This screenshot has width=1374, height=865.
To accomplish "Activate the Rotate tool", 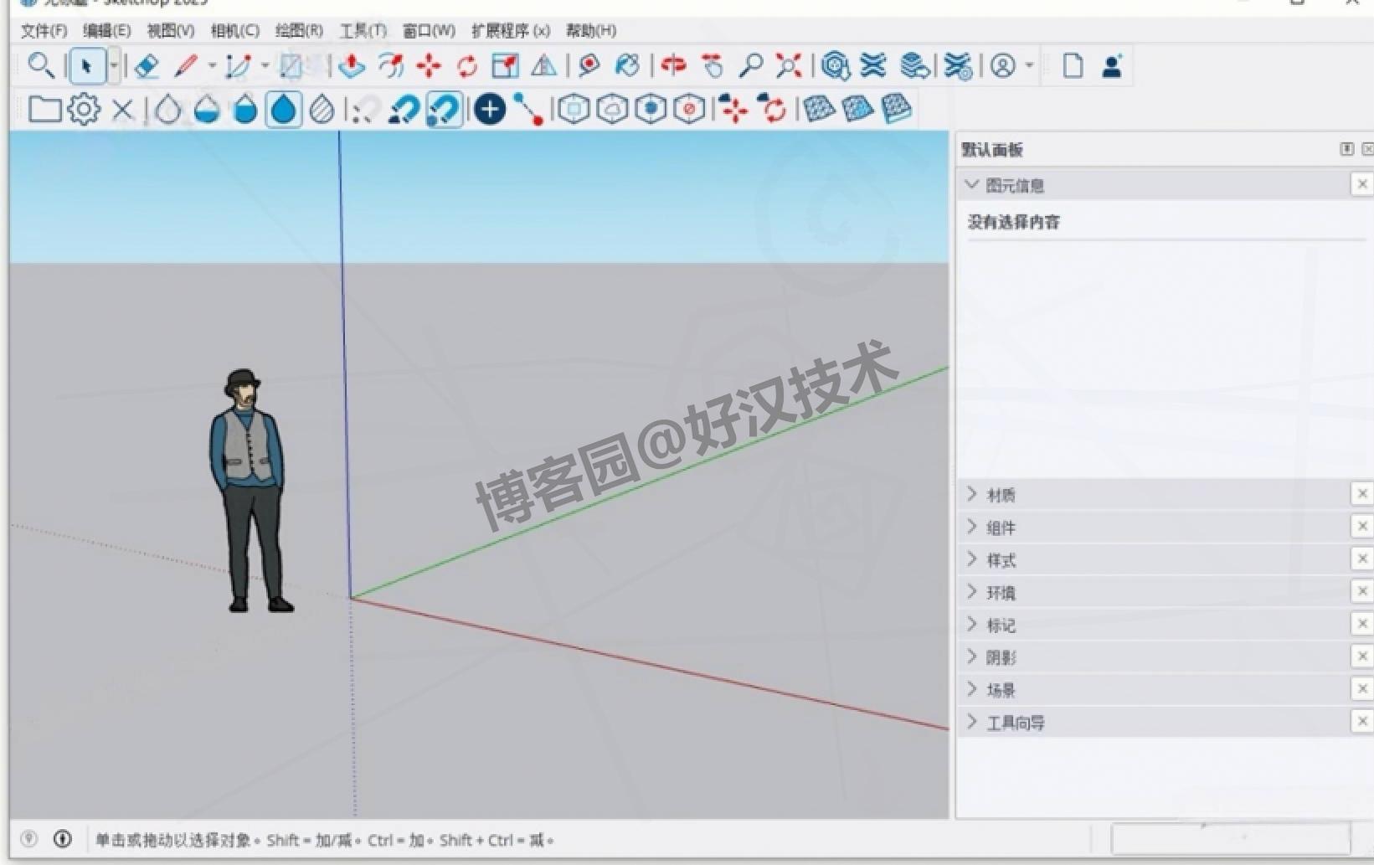I will pyautogui.click(x=466, y=65).
